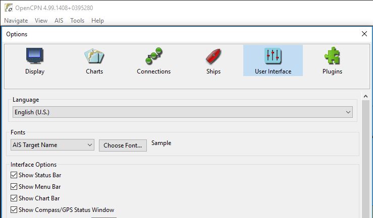Expand the Language dropdown arrow
Viewport: 373px width, 218px height.
point(348,112)
